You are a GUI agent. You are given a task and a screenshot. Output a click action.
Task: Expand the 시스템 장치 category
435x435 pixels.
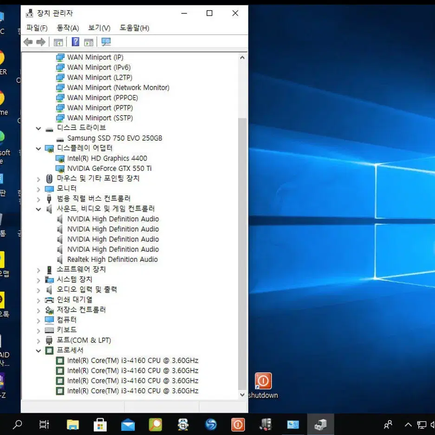pos(38,280)
